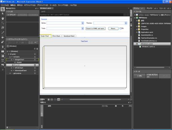172x130 pixels.
Task: Switch to the XAML view side tab
Action: tap(131, 20)
